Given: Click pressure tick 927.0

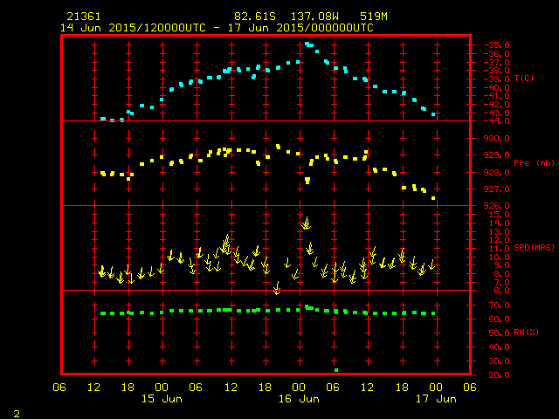Looking at the screenshot, I should click(497, 189).
